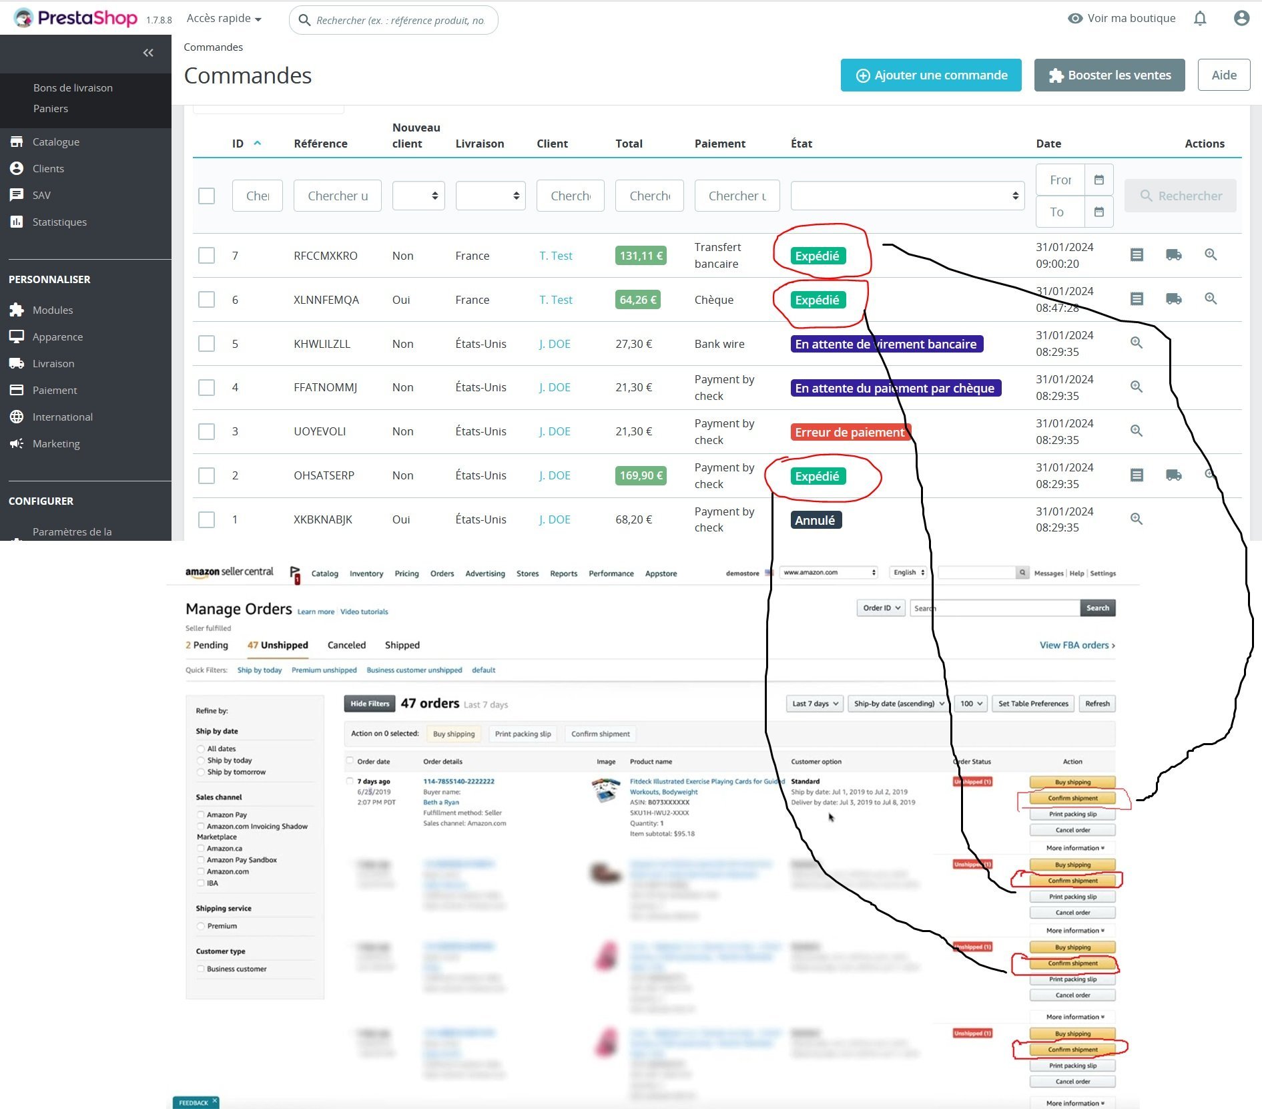The width and height of the screenshot is (1262, 1109).
Task: Open the Catalogue menu in sidebar
Action: [56, 142]
